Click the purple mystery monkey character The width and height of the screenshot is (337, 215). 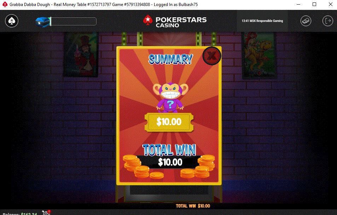(170, 97)
